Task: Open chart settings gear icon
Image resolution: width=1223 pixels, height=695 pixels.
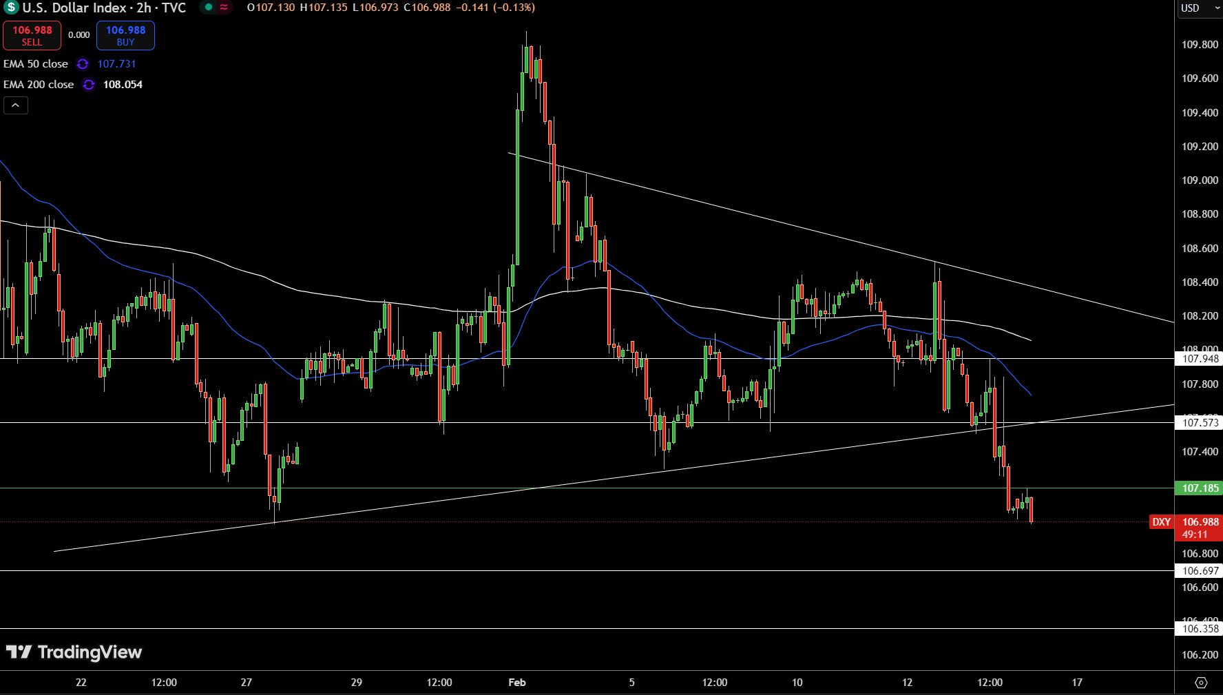Action: (x=1201, y=683)
